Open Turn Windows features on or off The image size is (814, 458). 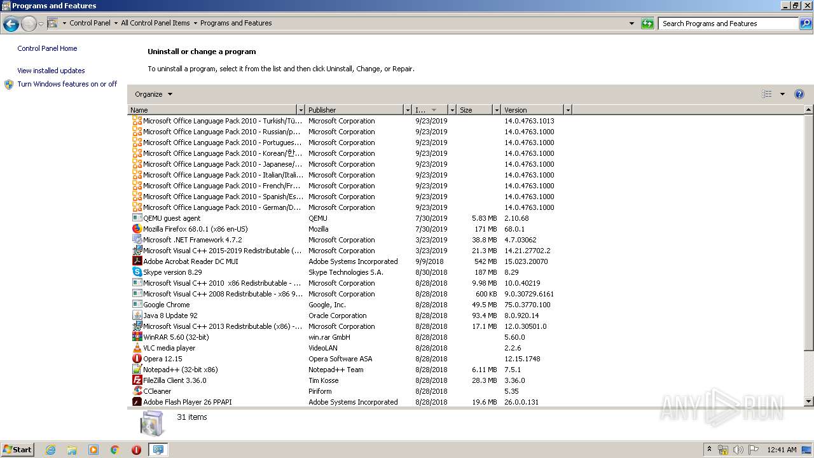point(67,84)
